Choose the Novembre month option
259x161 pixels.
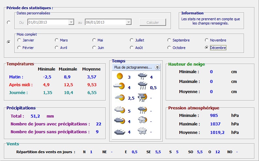[216, 40]
